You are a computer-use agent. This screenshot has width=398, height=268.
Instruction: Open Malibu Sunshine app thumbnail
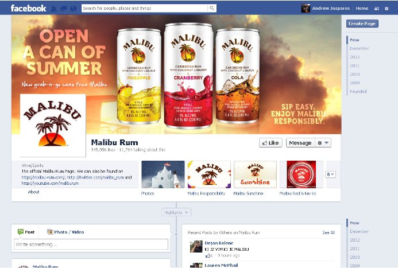pyautogui.click(x=255, y=174)
